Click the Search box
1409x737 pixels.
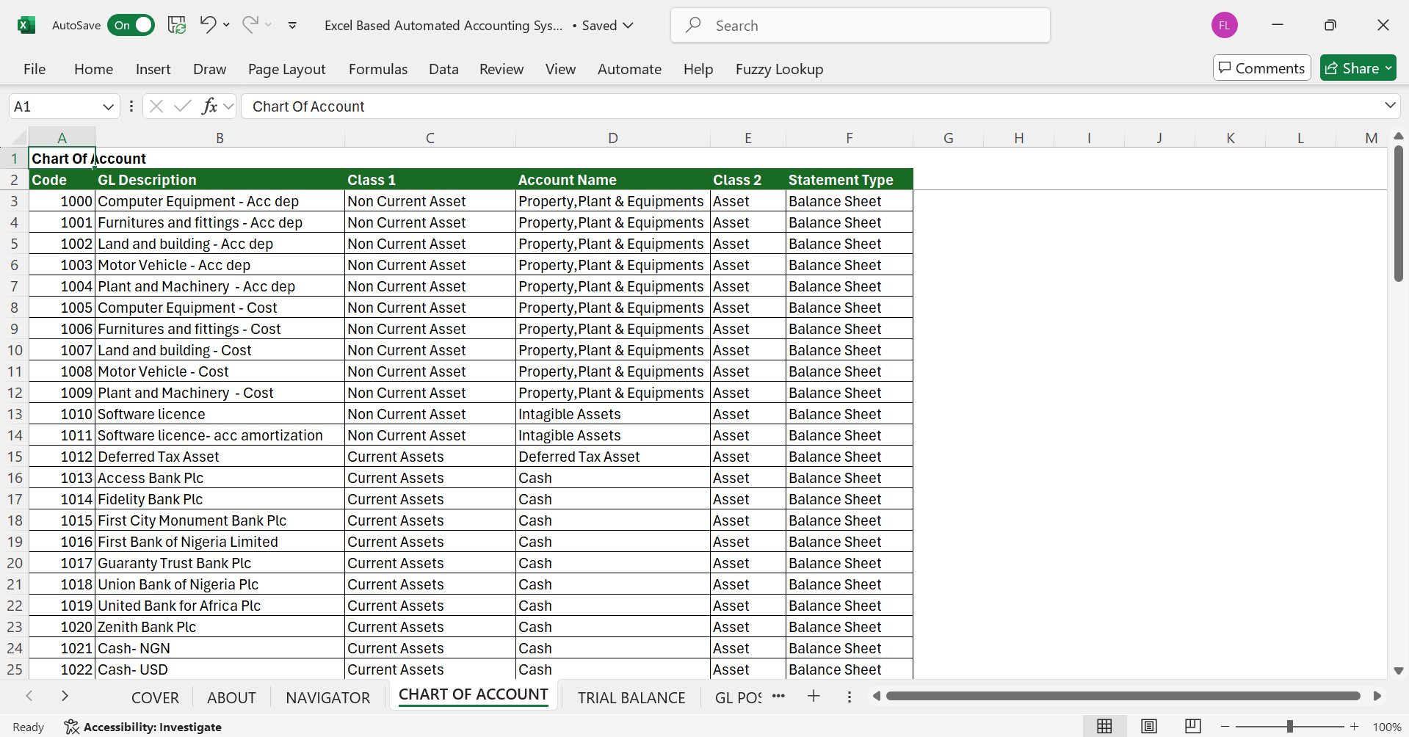860,25
